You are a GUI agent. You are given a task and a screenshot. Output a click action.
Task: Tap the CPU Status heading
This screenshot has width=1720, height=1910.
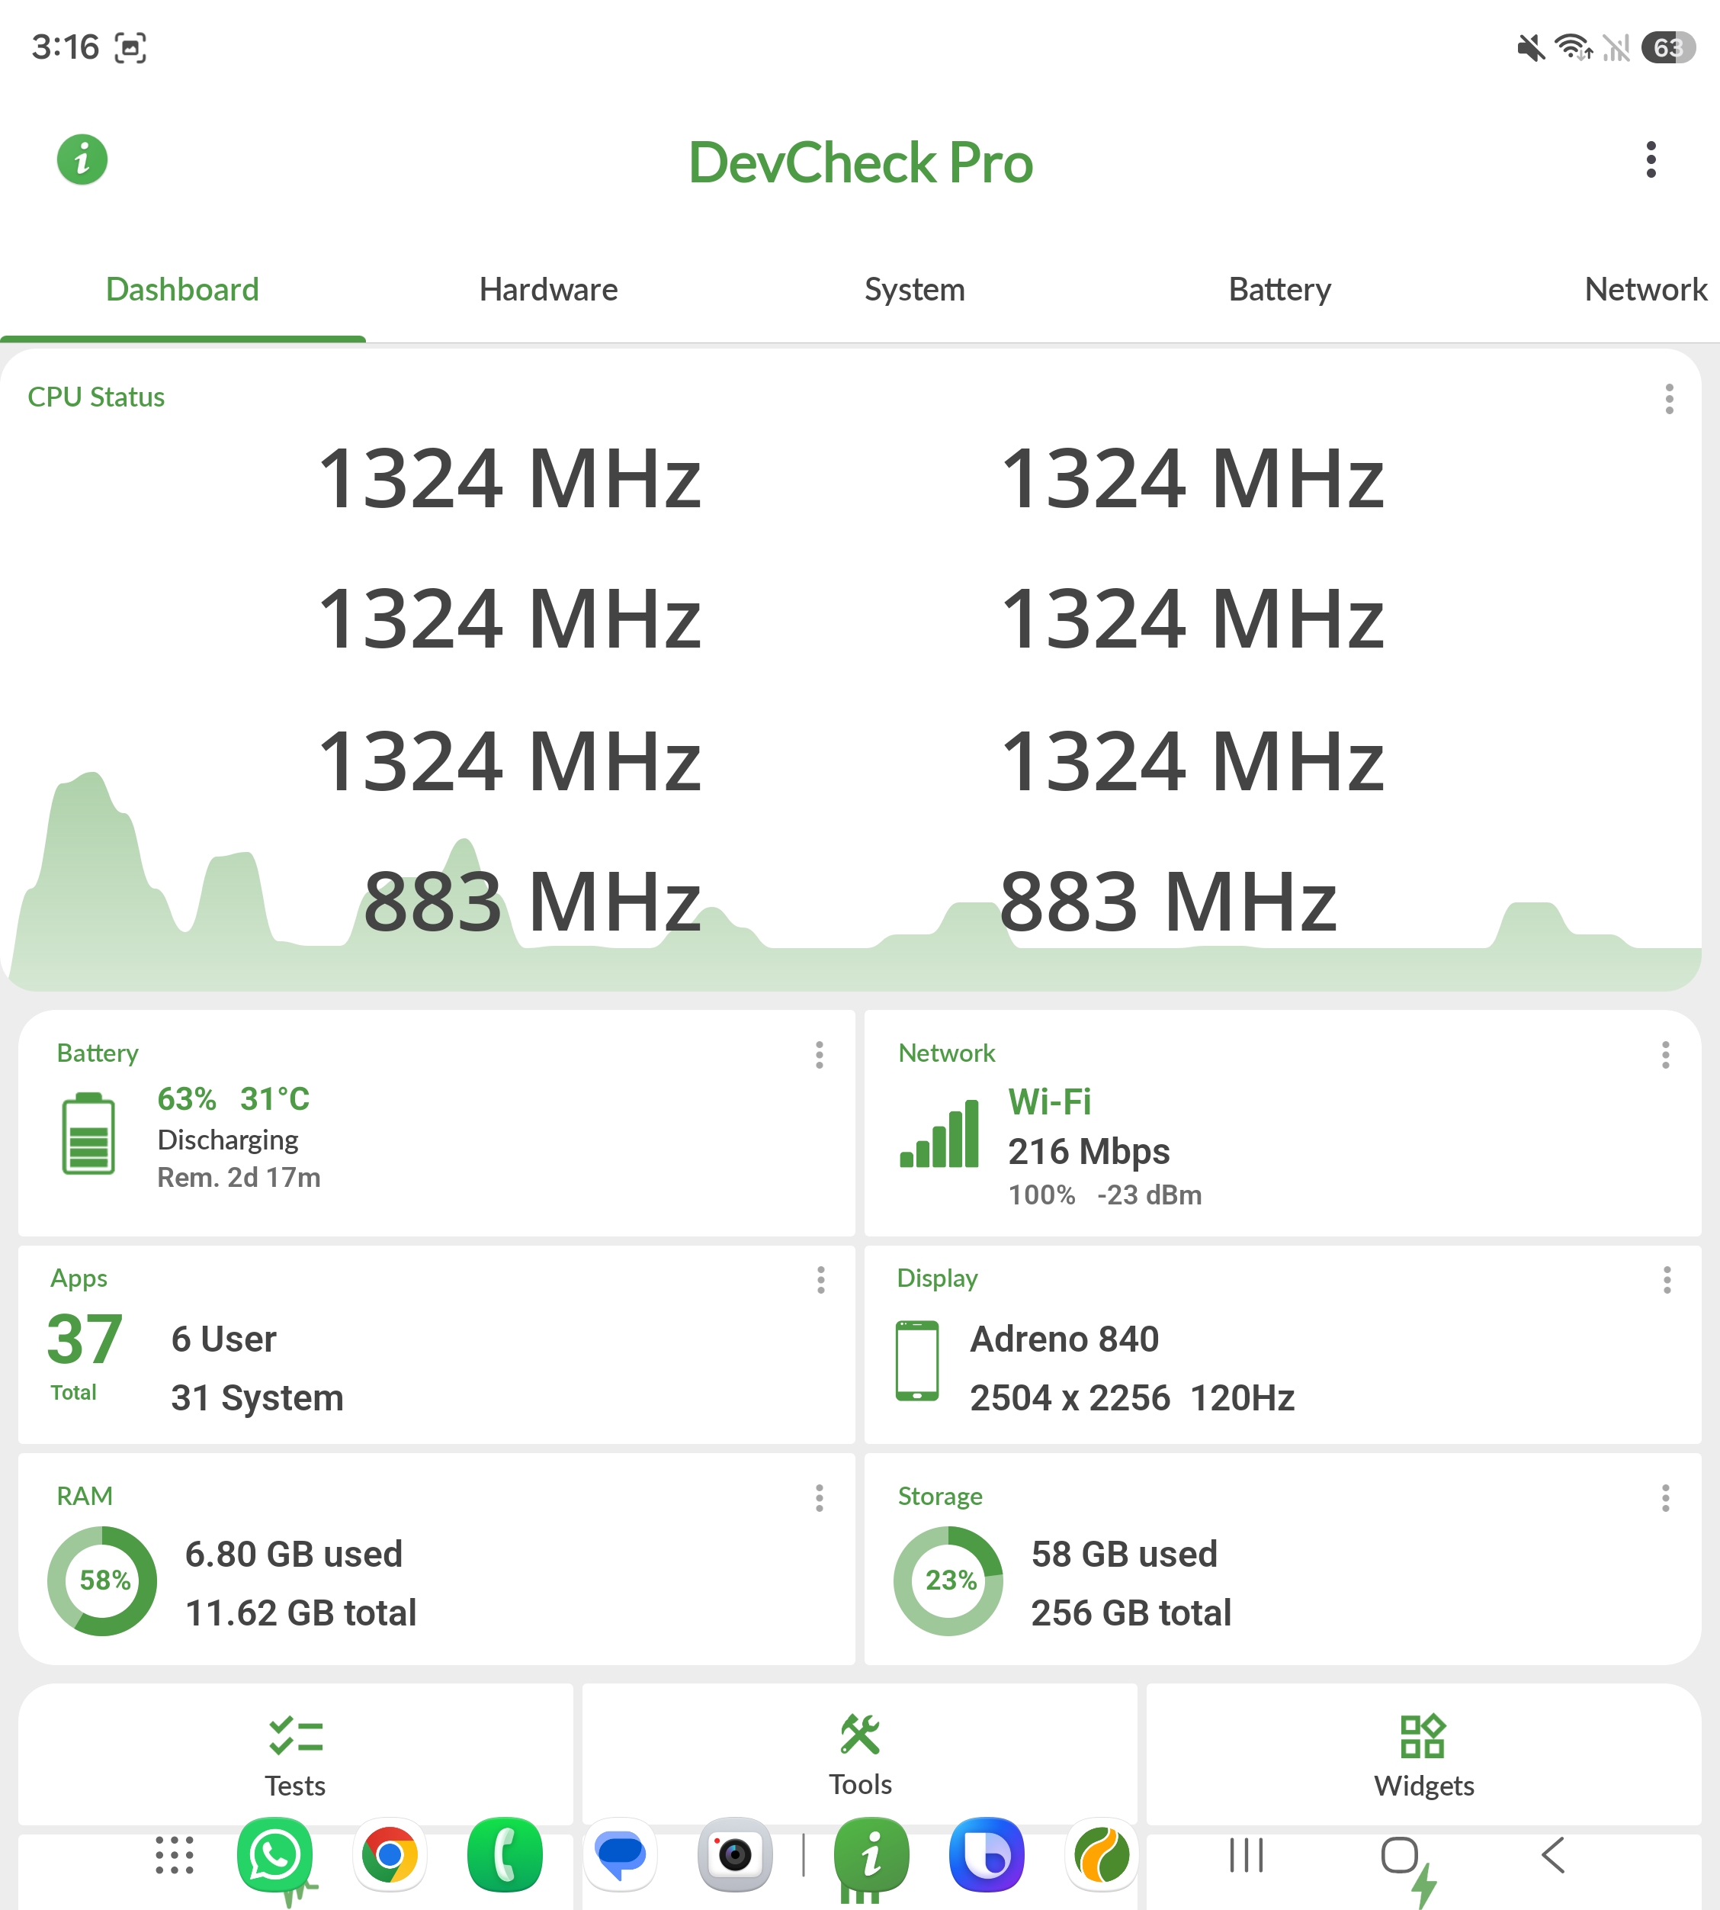click(x=96, y=397)
